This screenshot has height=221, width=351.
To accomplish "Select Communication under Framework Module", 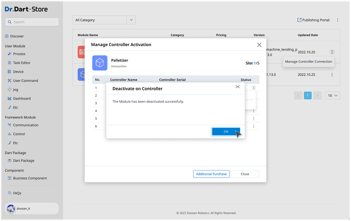I will click(x=25, y=125).
